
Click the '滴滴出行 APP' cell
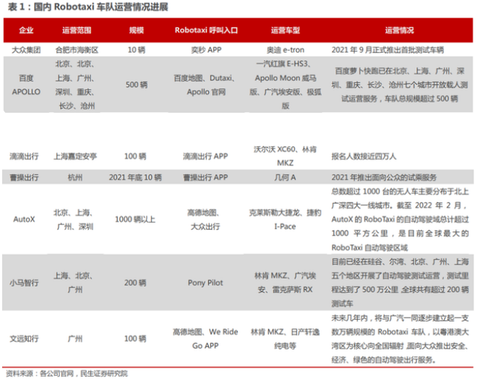(205, 156)
